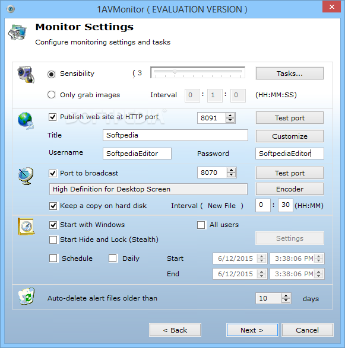Click the Username input field
Image resolution: width=345 pixels, height=348 pixels.
point(137,154)
